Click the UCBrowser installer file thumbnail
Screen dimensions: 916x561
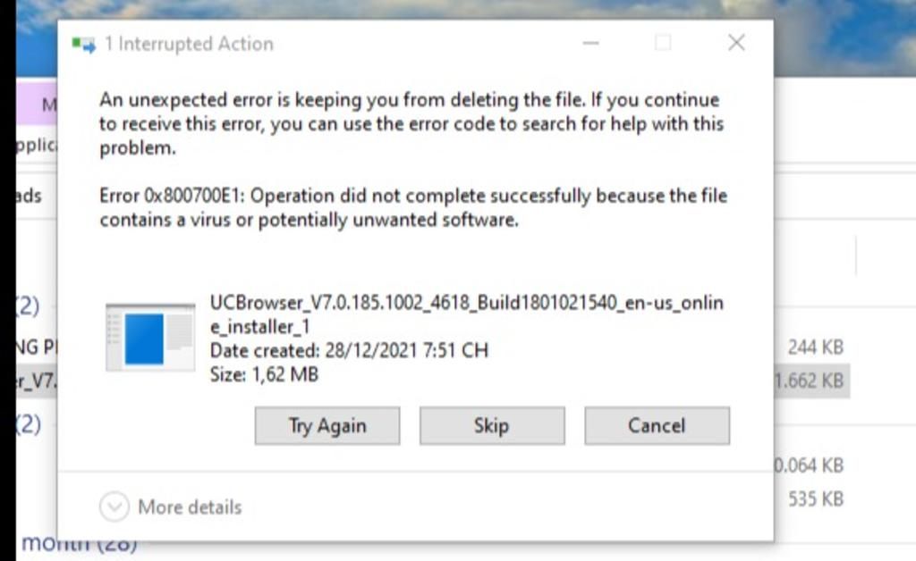point(149,337)
